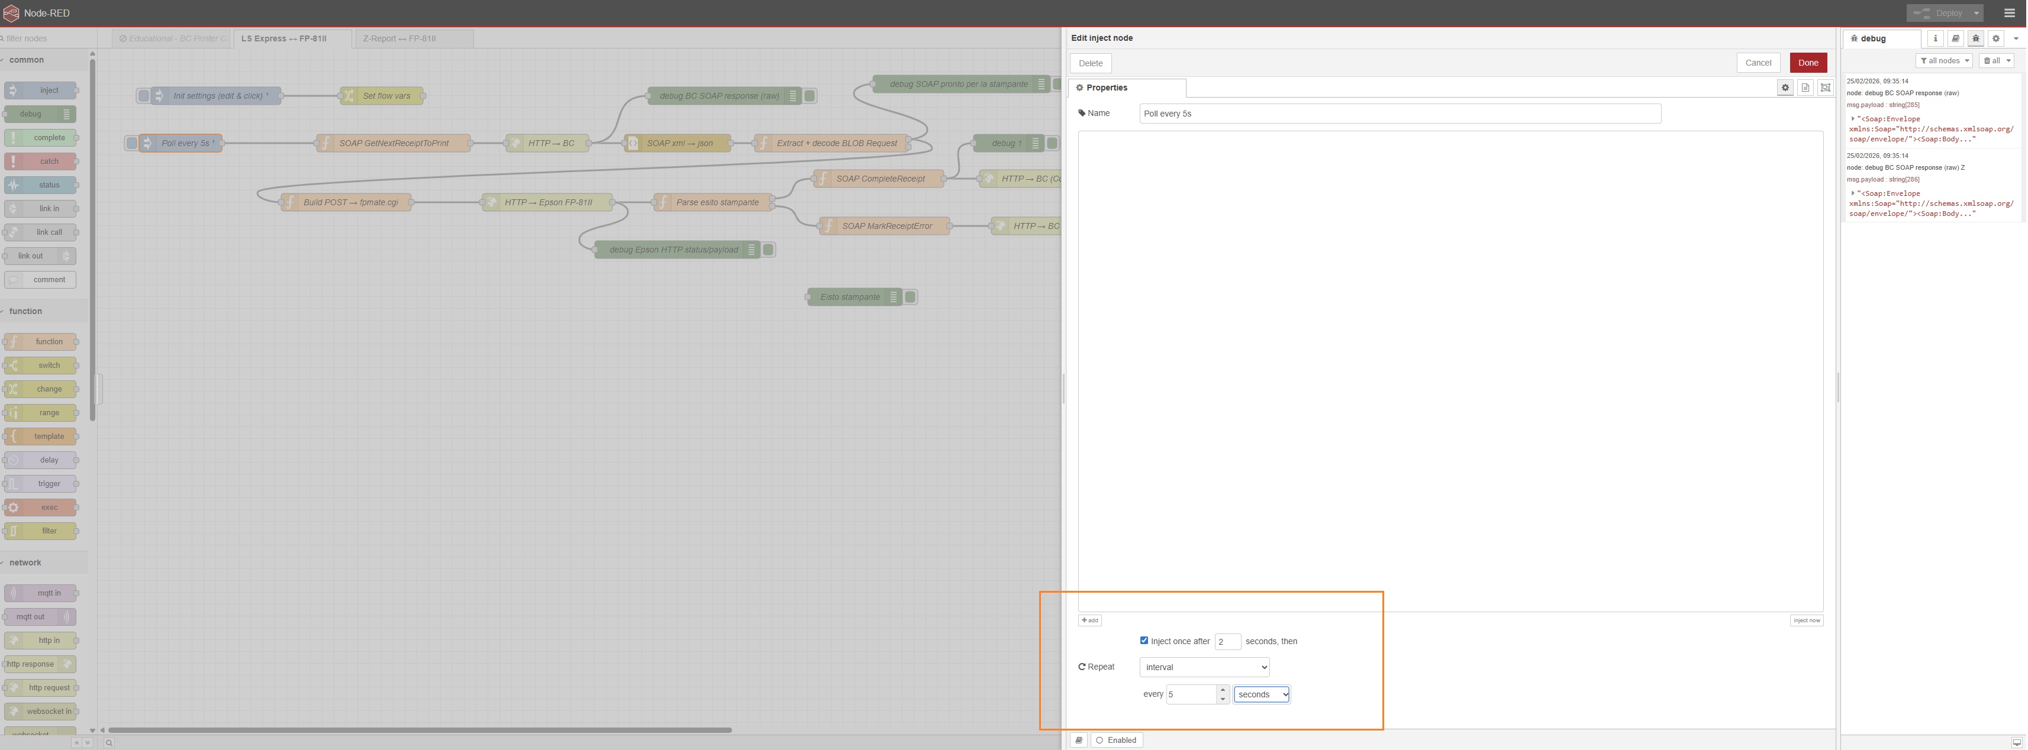
Task: Toggle the debug BC SOAP response node output button
Action: (810, 96)
